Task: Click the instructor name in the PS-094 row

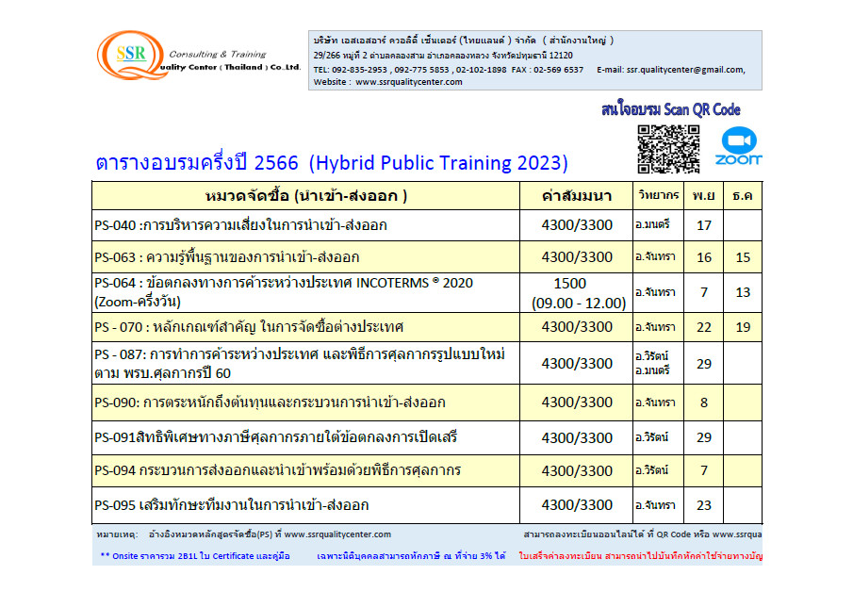Action: coord(651,469)
